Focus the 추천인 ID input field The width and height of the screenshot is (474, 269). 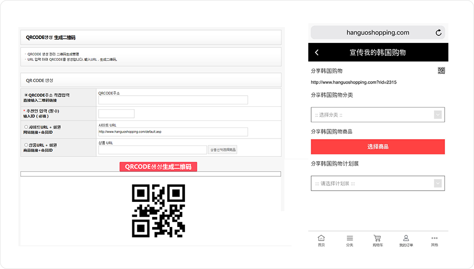pos(116,113)
